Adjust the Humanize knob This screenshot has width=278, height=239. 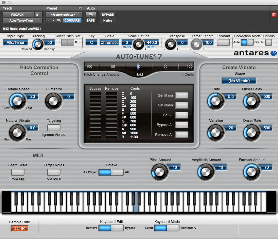pyautogui.click(x=53, y=101)
